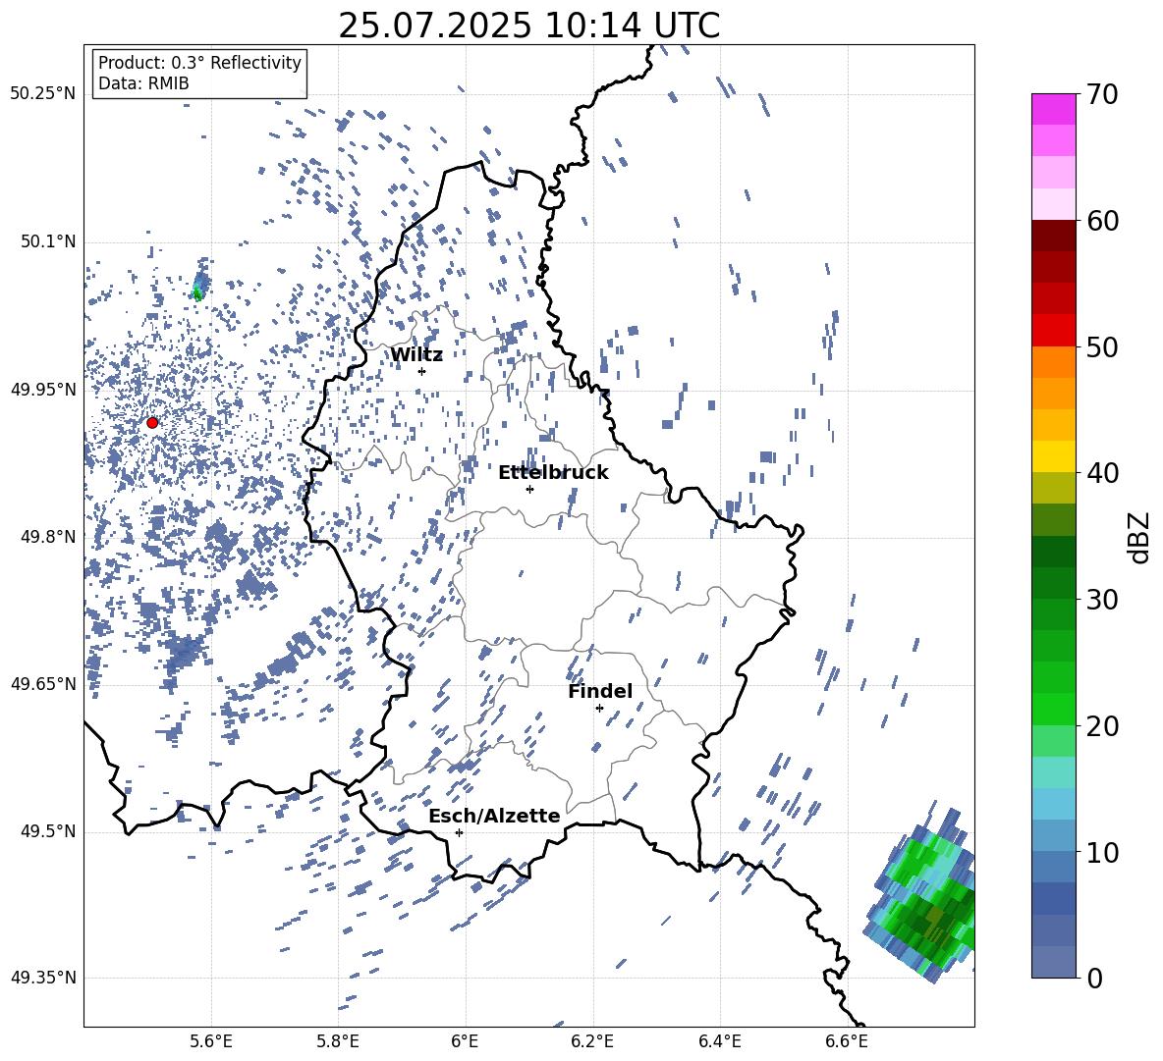Viewport: 1163px width, 1061px height.
Task: Click the dBZ colorbar axis label
Action: coord(1140,537)
